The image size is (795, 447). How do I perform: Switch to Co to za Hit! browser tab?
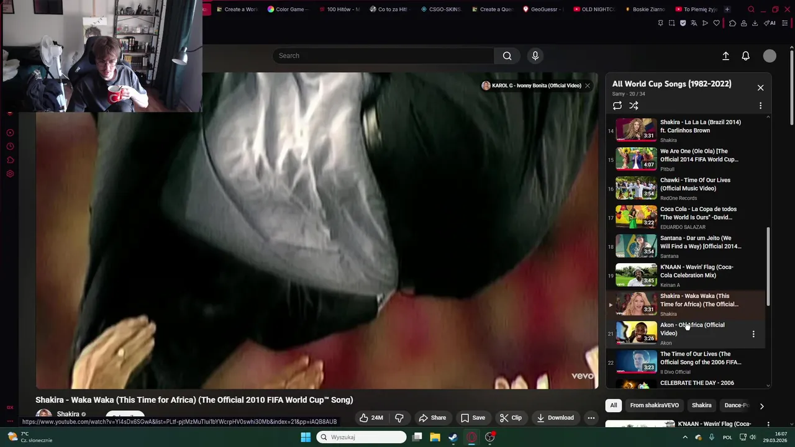point(389,9)
